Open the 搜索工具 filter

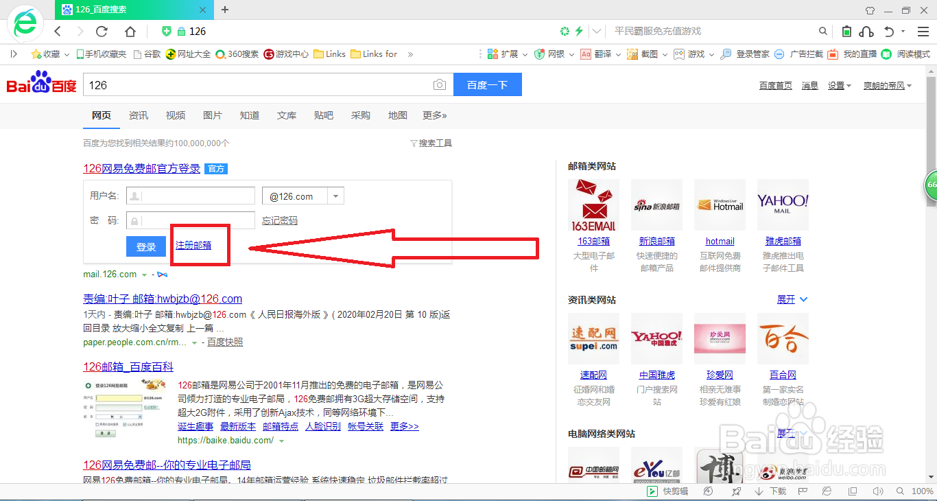pyautogui.click(x=431, y=143)
